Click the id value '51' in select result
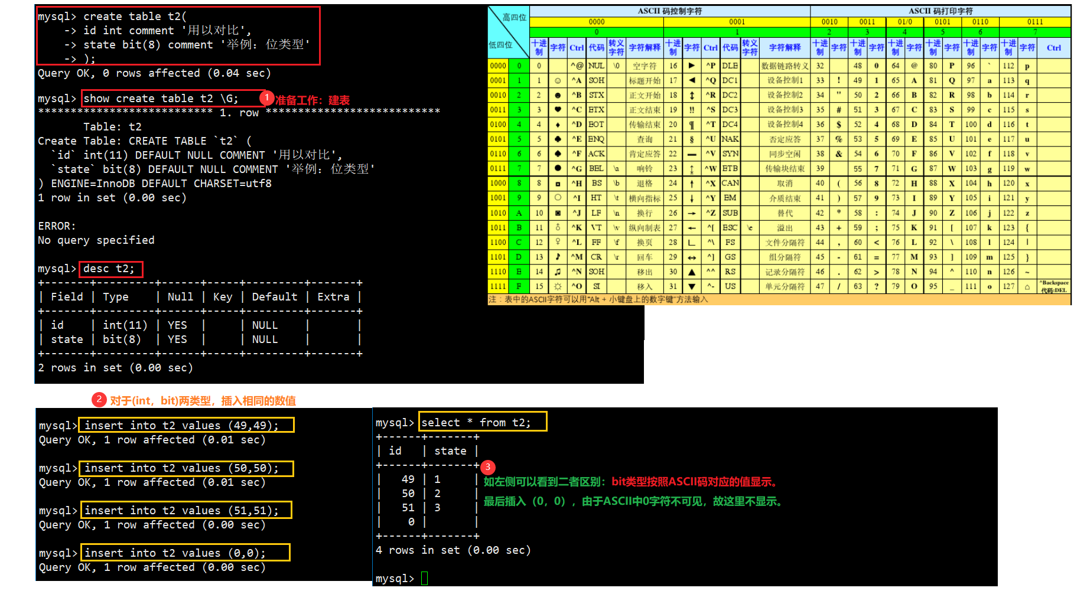1087x591 pixels. point(408,508)
